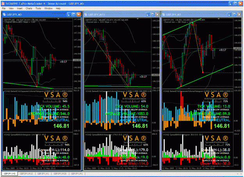
Task: Click the "<0:17" countdown in M1 chart
Action: [223, 50]
